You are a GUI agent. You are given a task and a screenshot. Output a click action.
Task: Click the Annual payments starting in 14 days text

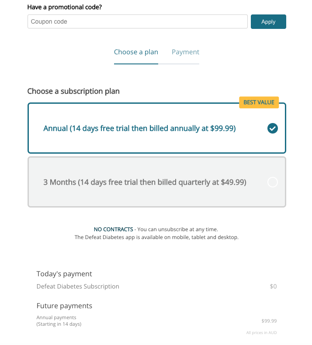click(59, 320)
